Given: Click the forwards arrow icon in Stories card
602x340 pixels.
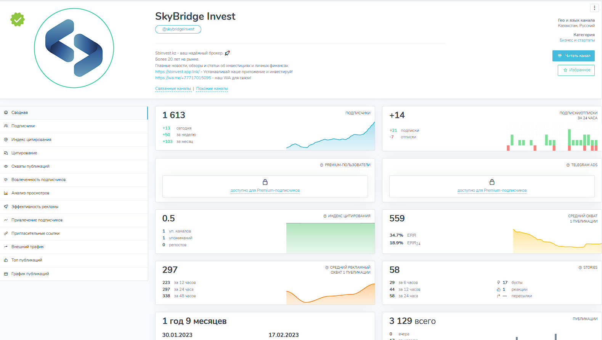Looking at the screenshot, I should [x=498, y=296].
